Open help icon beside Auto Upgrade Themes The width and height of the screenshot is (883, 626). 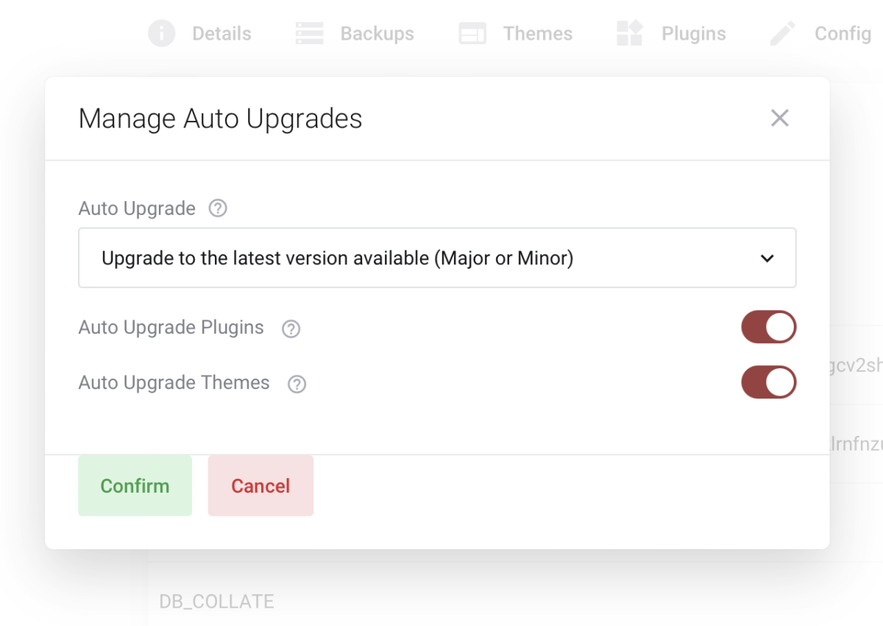(x=297, y=384)
